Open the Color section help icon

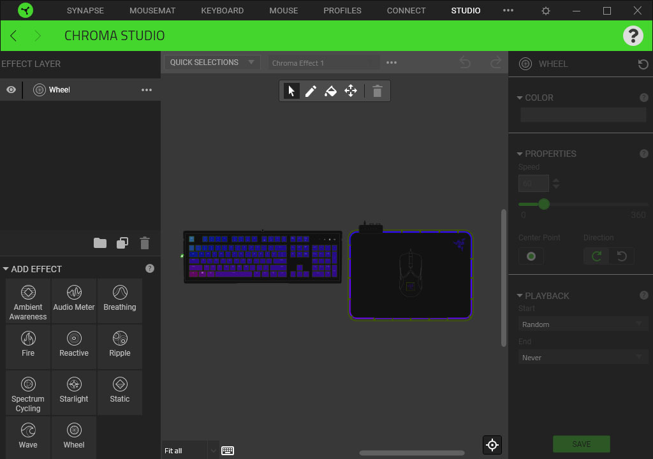point(644,98)
